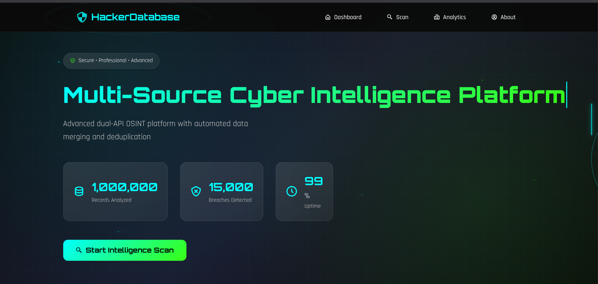Click the bar chart icon beside Analytics

pos(437,17)
